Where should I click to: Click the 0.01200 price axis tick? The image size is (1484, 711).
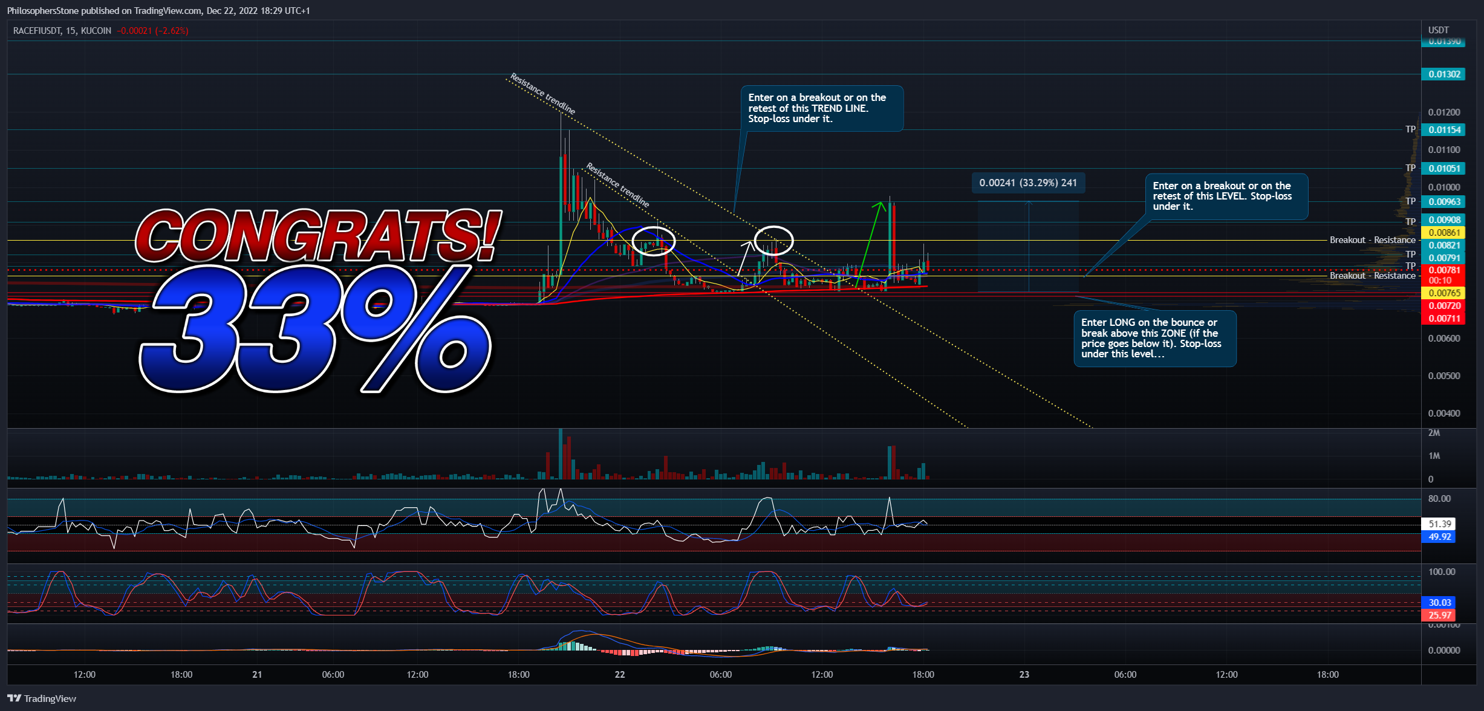(1444, 112)
